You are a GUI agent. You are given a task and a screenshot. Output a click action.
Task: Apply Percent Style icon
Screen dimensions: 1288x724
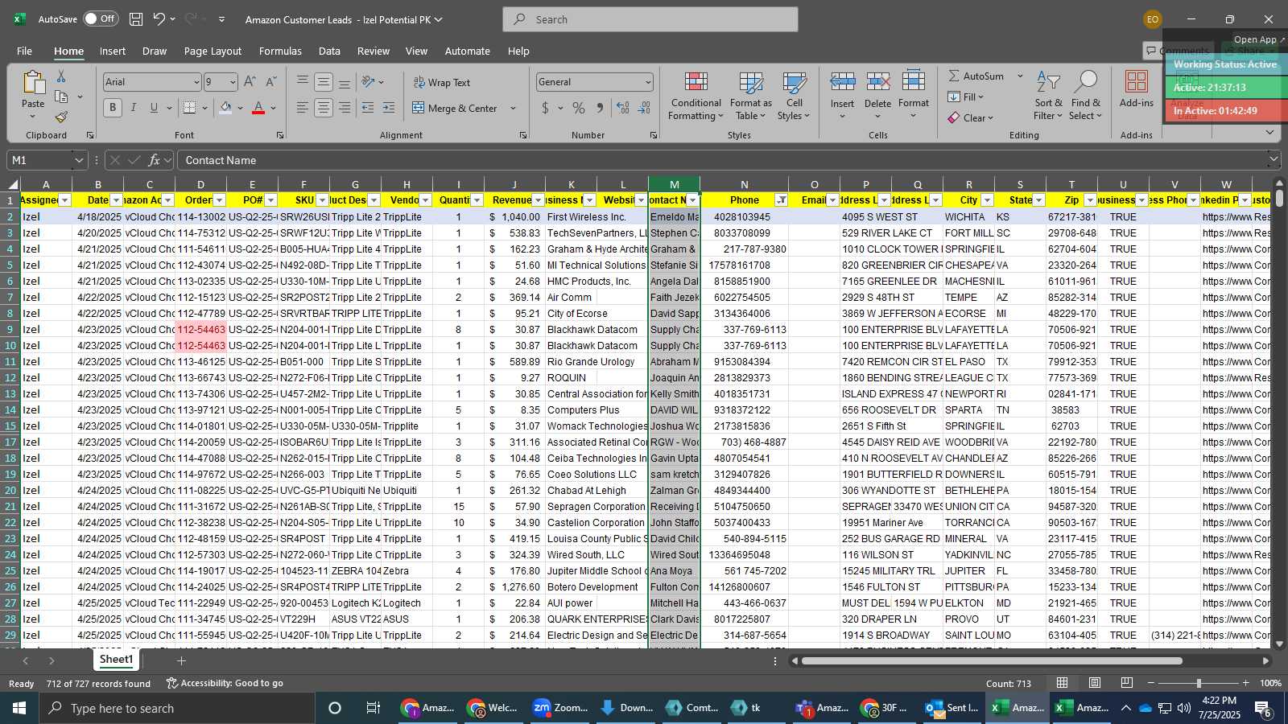pyautogui.click(x=579, y=108)
